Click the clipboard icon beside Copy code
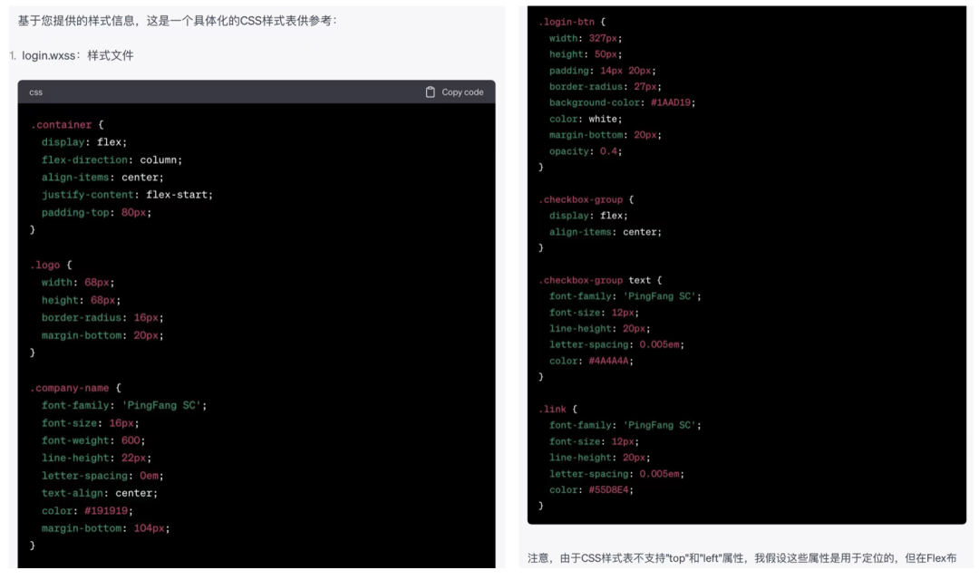The height and width of the screenshot is (580, 979). pos(431,92)
